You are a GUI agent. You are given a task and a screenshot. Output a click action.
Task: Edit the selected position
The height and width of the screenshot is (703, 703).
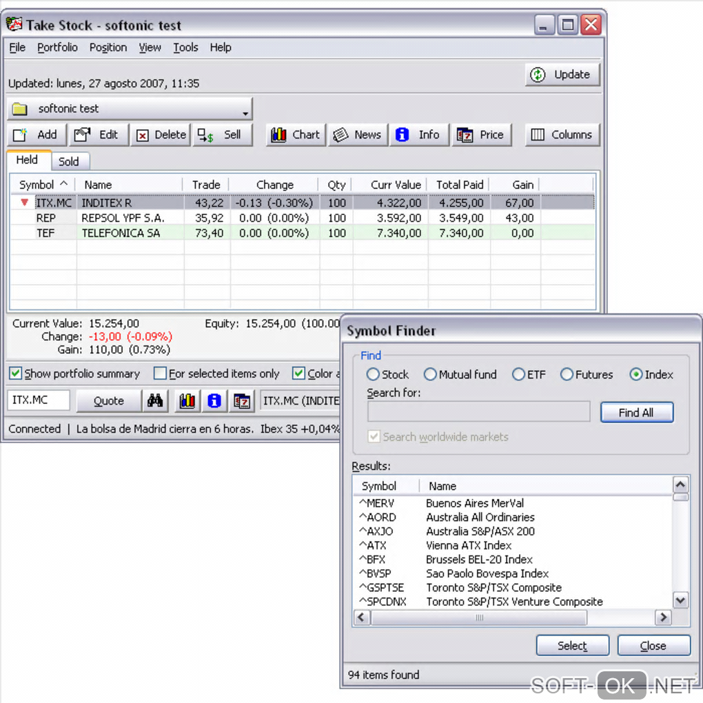(x=98, y=135)
